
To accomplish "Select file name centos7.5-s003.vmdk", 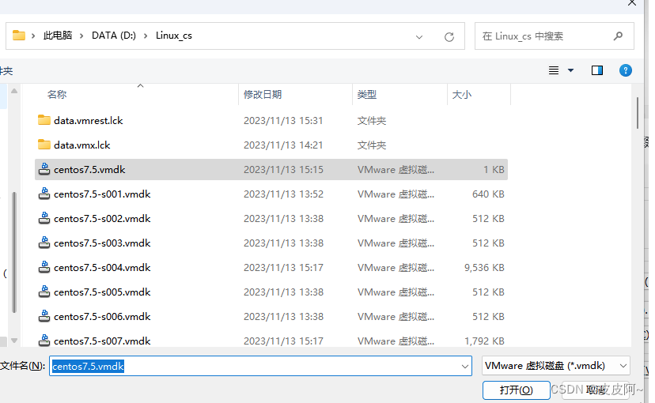I will pos(102,243).
